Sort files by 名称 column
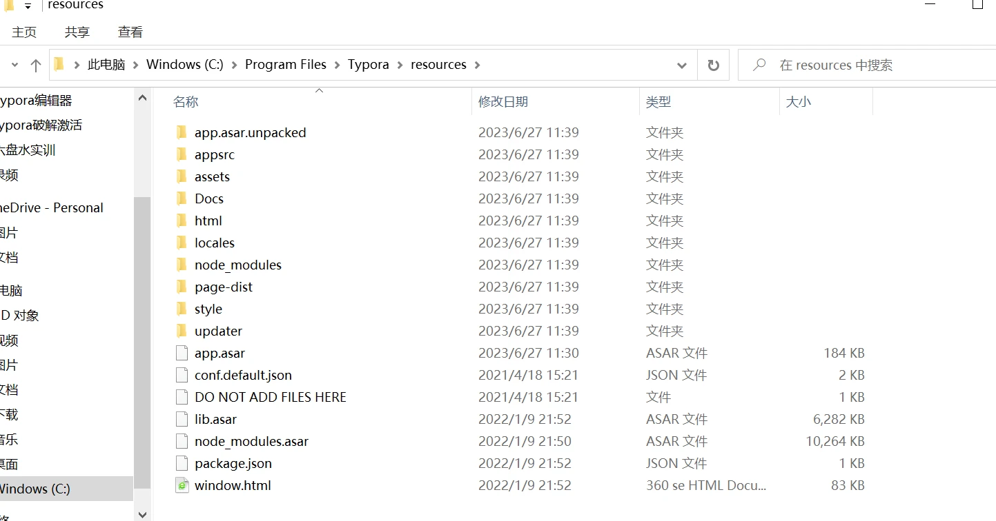996x521 pixels. tap(186, 101)
